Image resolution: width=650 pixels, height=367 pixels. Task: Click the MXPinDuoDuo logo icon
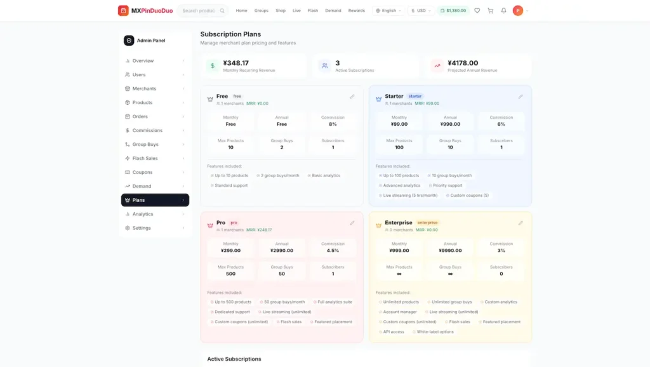pyautogui.click(x=123, y=10)
